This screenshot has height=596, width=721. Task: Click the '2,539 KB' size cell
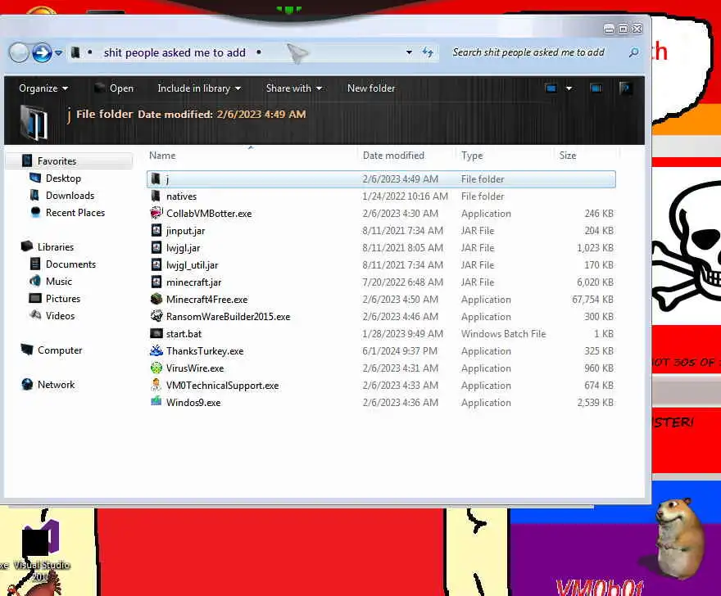pos(595,403)
